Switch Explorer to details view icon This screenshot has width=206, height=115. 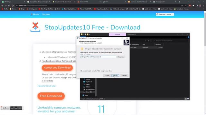tap(185, 99)
